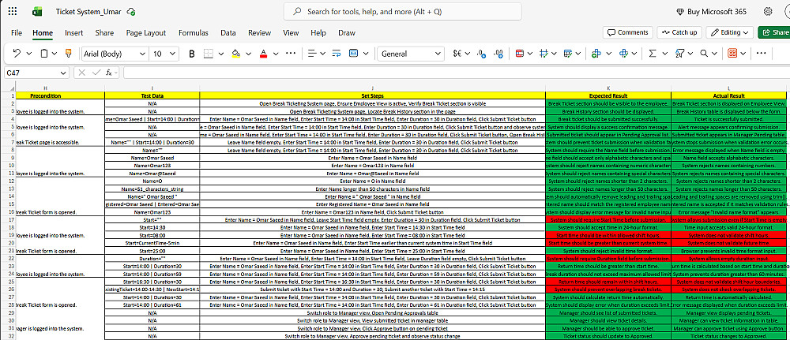Click the green Share button

tap(774, 32)
